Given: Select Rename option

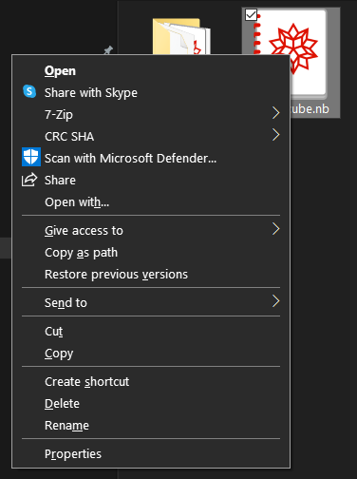Looking at the screenshot, I should (x=151, y=426).
